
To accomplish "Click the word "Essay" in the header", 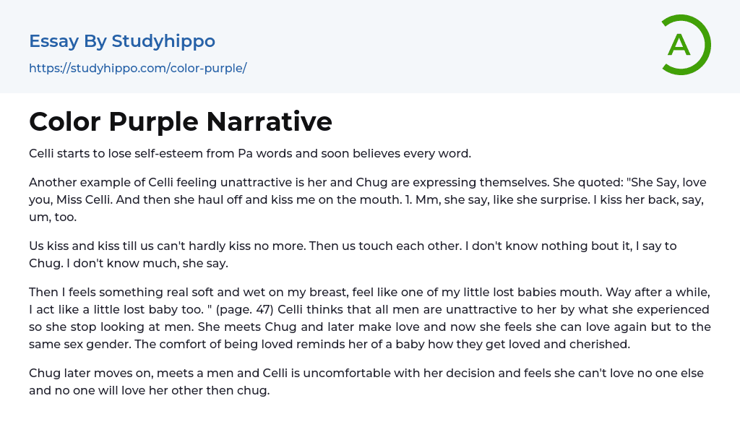I will tap(54, 41).
